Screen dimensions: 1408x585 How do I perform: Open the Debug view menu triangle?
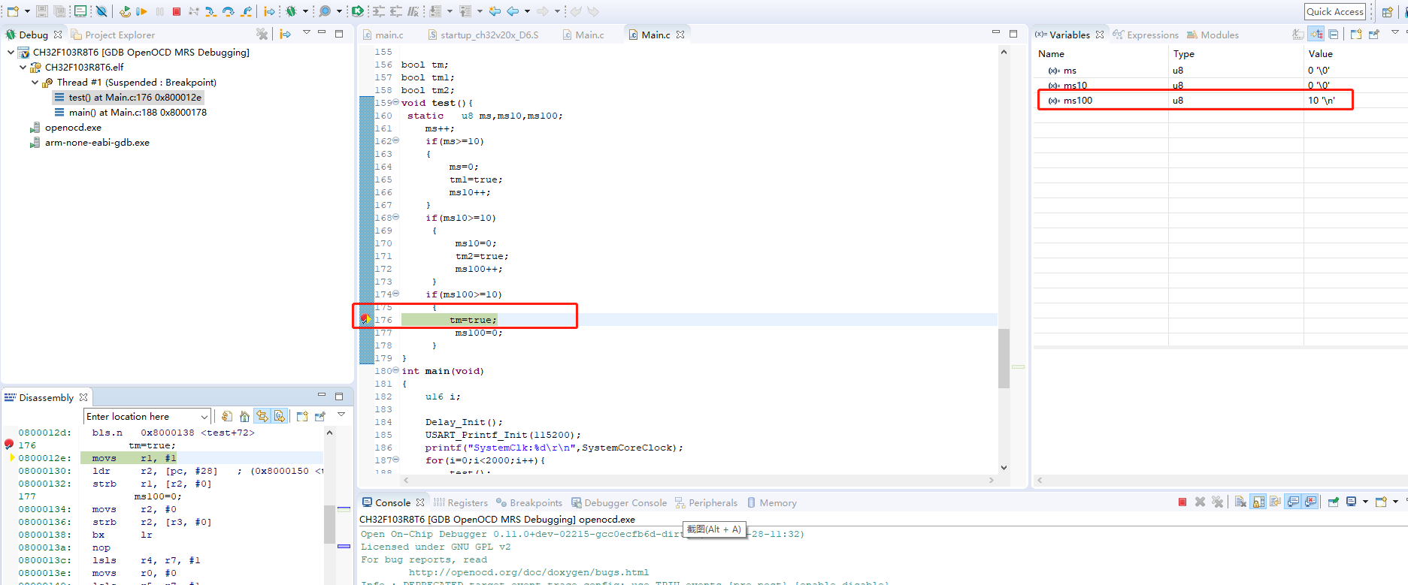307,32
